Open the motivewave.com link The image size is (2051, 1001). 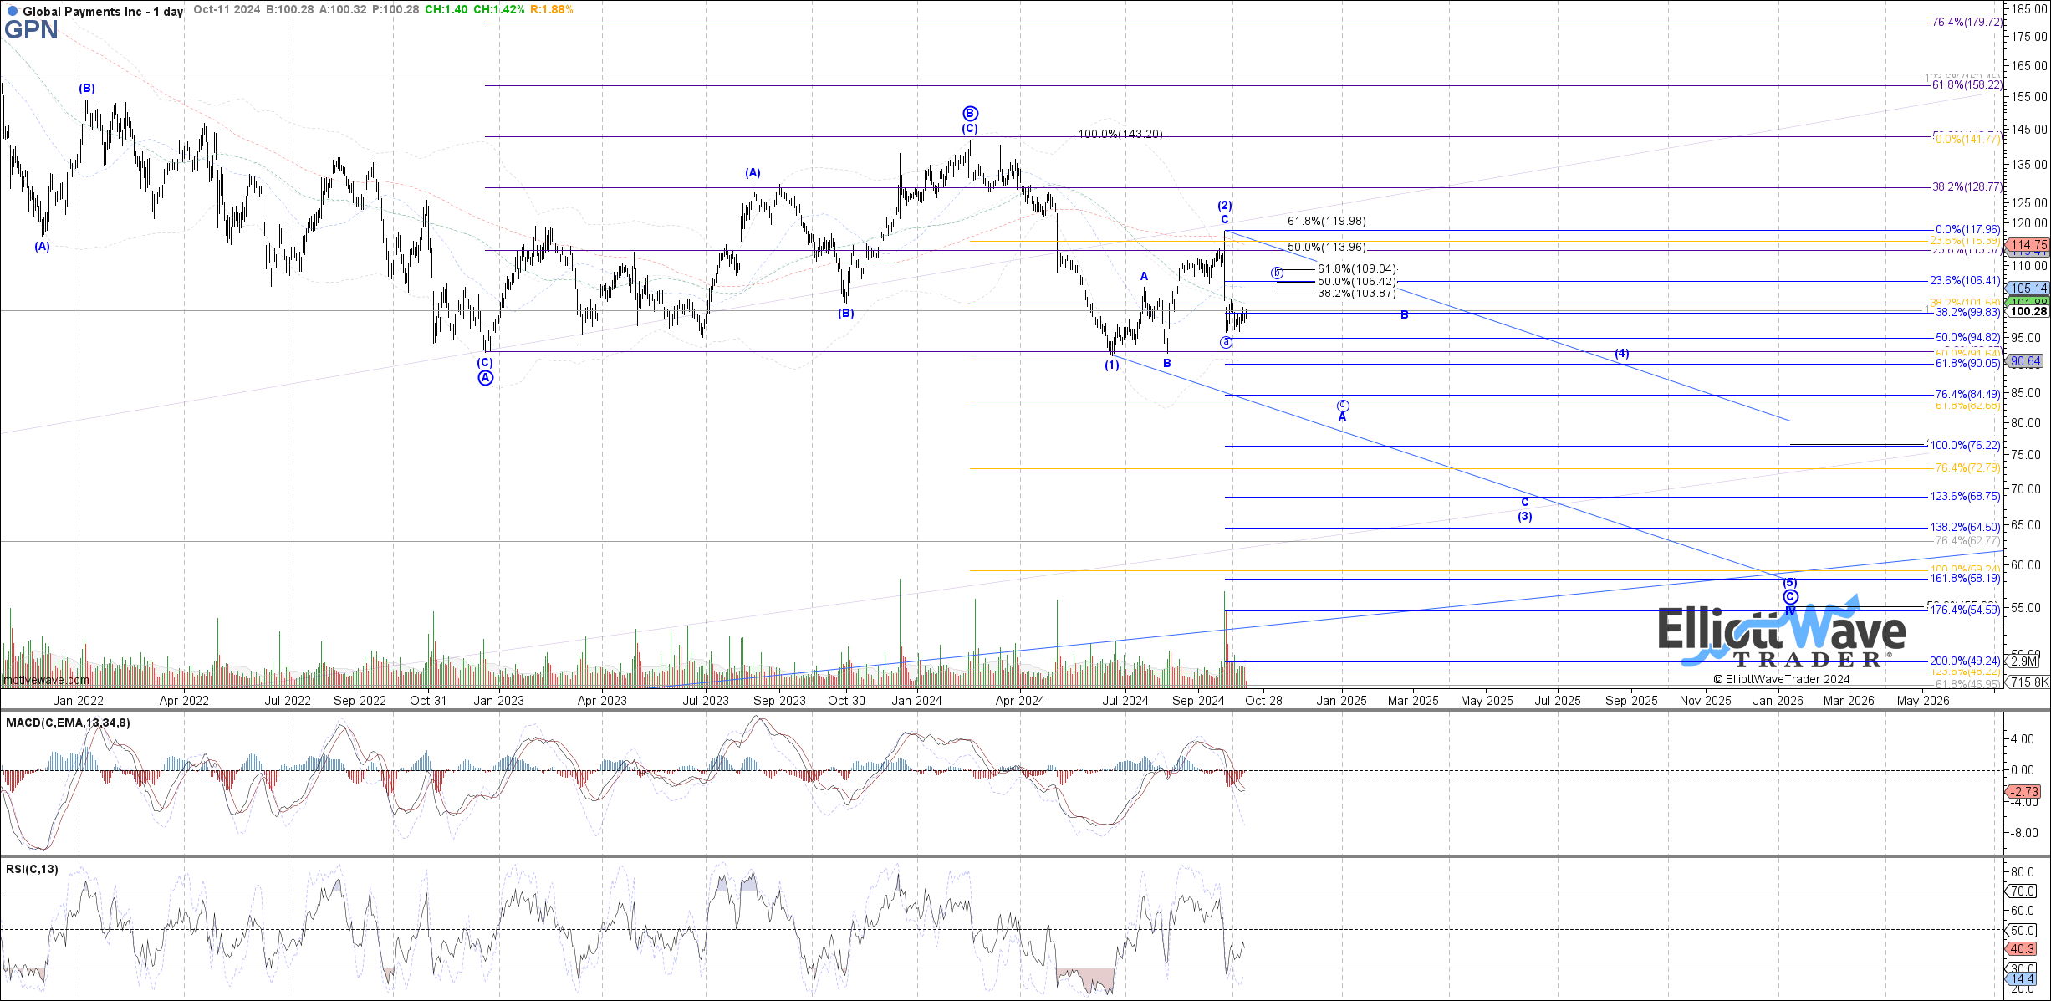pyautogui.click(x=45, y=680)
